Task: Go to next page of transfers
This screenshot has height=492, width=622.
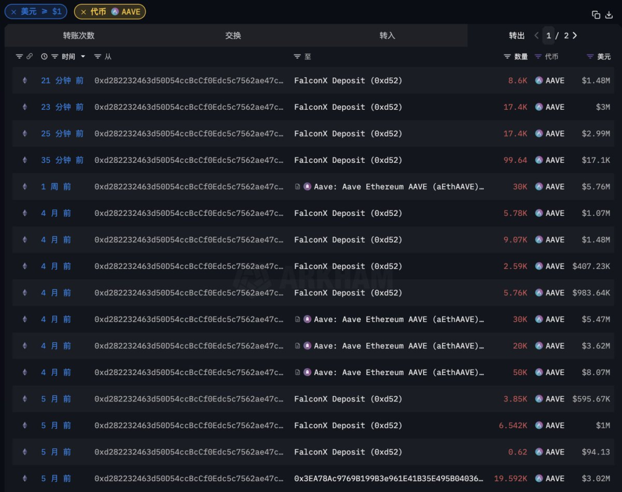Action: point(575,36)
